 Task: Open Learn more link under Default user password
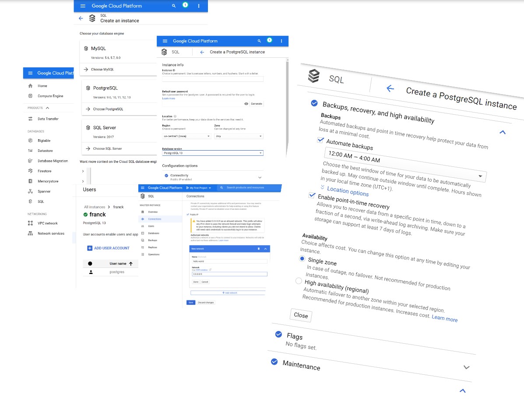(x=169, y=98)
